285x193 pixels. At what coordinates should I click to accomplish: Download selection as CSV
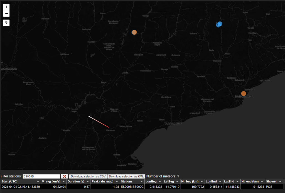(88, 176)
